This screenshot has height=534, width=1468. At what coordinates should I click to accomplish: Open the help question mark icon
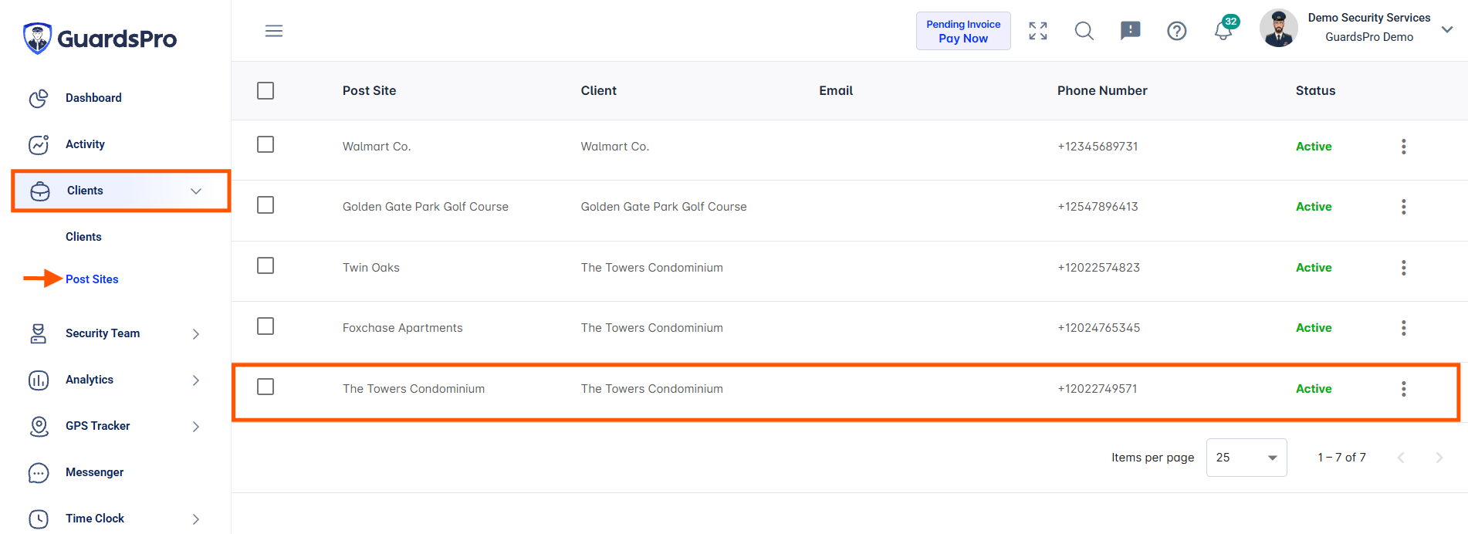[1177, 31]
